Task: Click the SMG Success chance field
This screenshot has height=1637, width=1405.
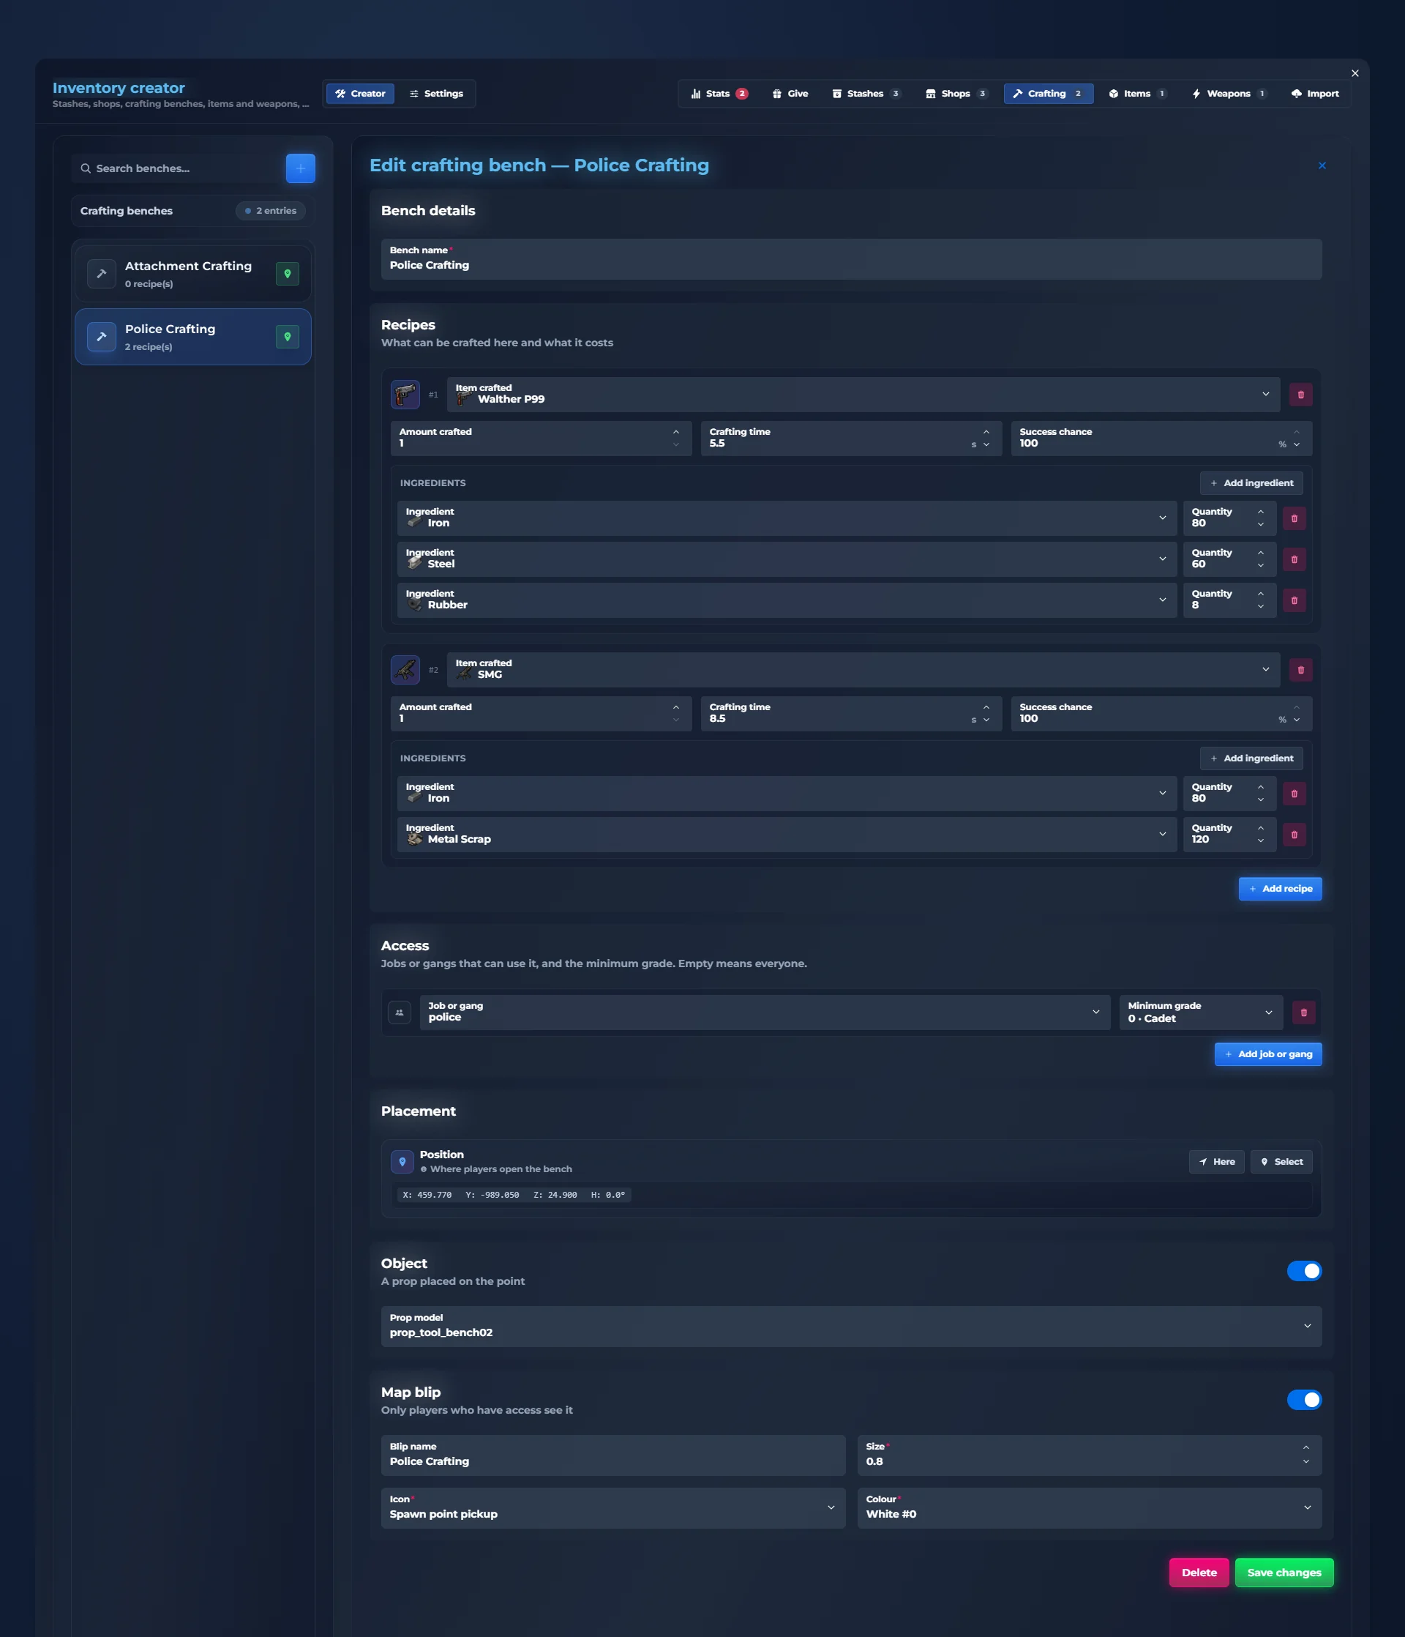Action: (1161, 713)
